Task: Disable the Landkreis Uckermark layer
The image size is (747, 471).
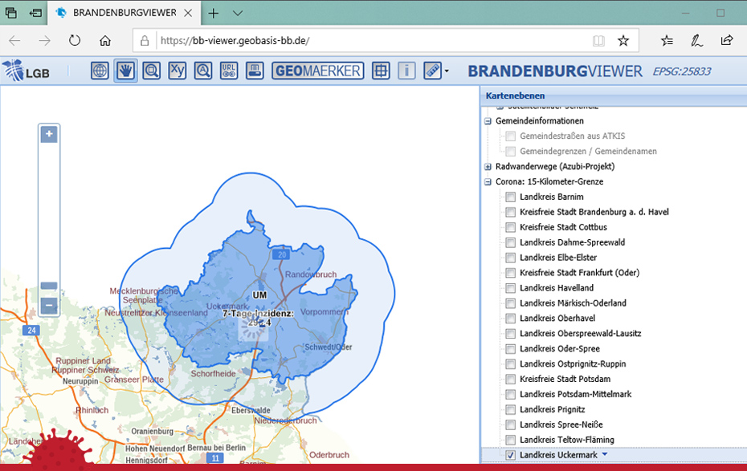Action: point(510,453)
